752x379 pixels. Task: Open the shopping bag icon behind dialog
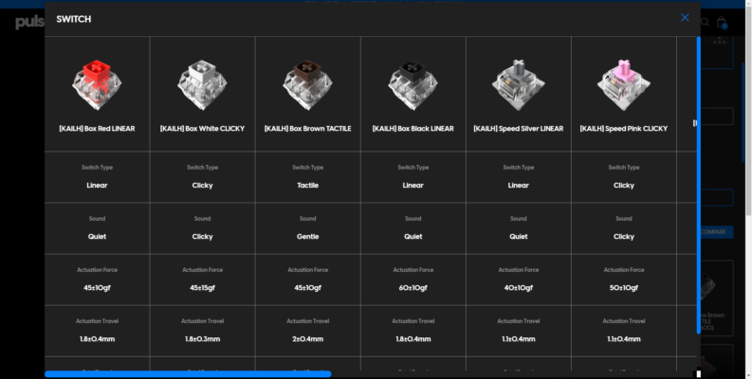[722, 23]
